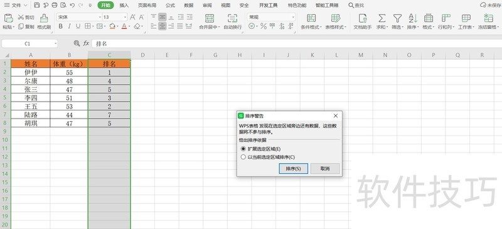The width and height of the screenshot is (502, 229).
Task: Toggle horizontal center alignment button
Action: point(163,26)
